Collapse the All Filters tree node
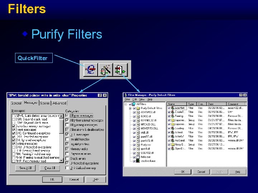 click(126, 104)
